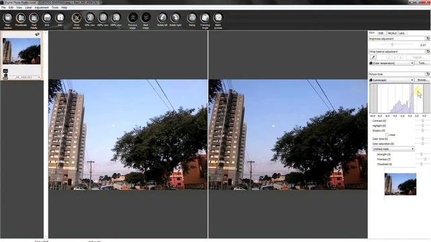Click the Color tone slider handle

(422, 139)
